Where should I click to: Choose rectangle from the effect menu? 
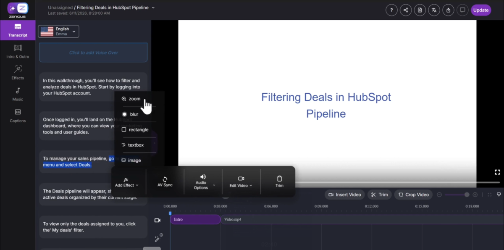tap(135, 130)
